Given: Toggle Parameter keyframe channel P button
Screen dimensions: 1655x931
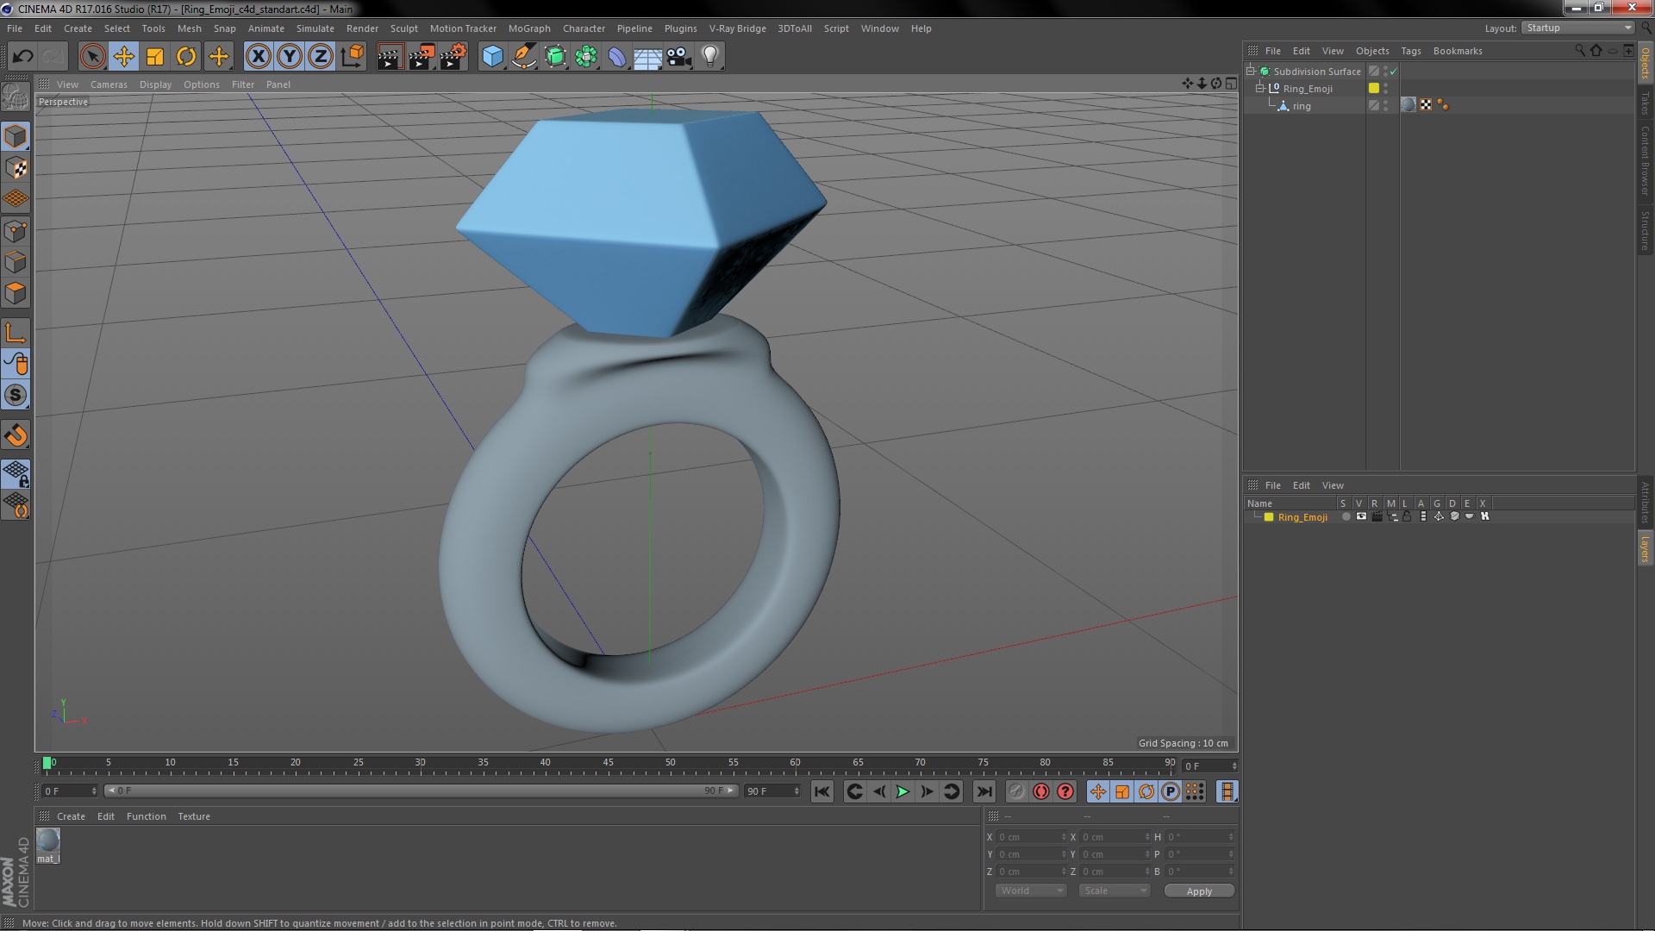Looking at the screenshot, I should (1171, 791).
